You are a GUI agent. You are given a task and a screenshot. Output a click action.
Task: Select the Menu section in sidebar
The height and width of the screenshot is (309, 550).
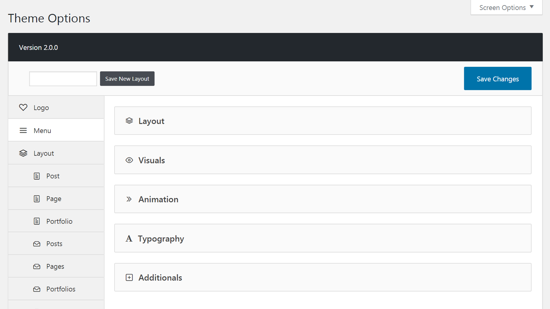[56, 130]
